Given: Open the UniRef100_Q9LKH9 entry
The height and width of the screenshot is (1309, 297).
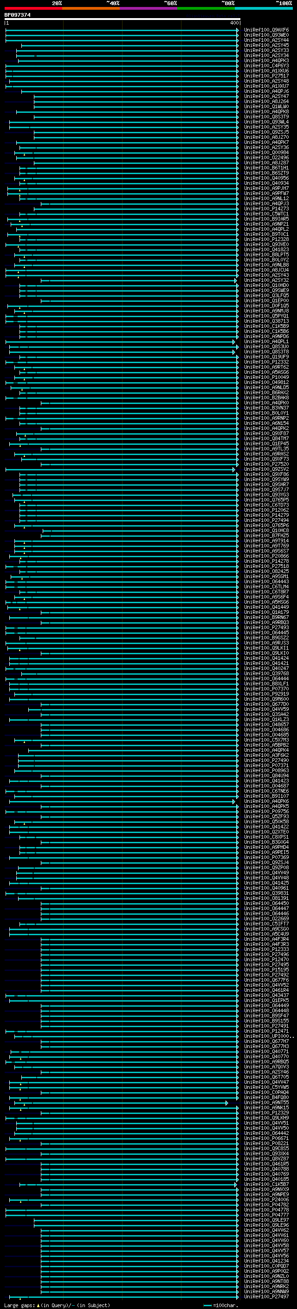Looking at the screenshot, I should 266,1117.
